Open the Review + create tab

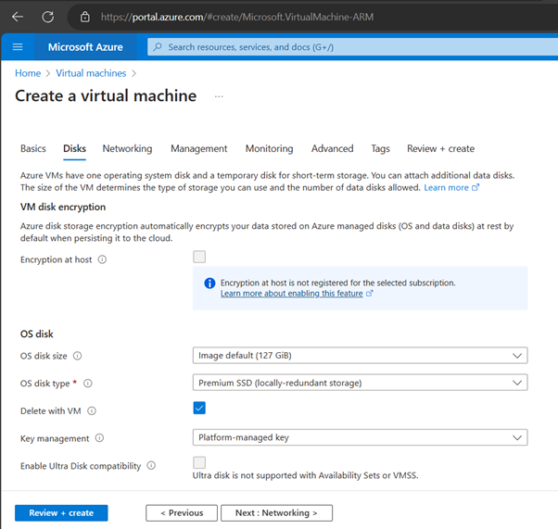(x=440, y=148)
